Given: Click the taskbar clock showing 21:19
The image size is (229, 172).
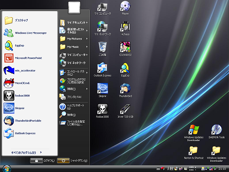Looking at the screenshot, I should (x=222, y=169).
